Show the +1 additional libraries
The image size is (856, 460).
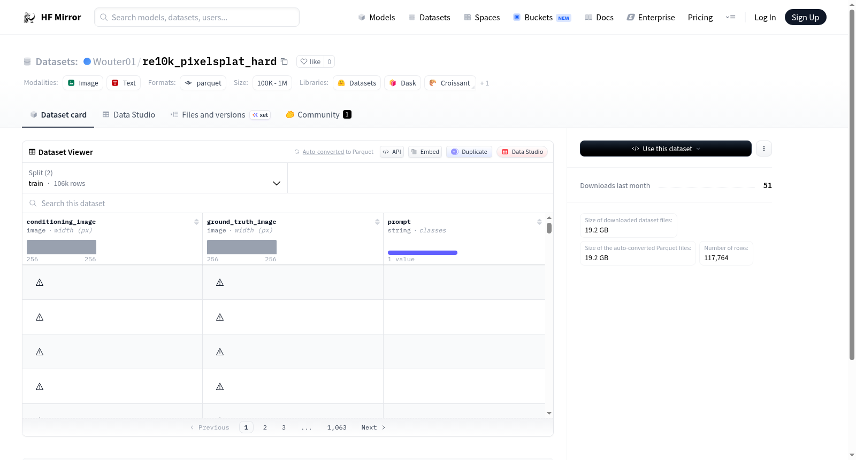click(x=484, y=83)
